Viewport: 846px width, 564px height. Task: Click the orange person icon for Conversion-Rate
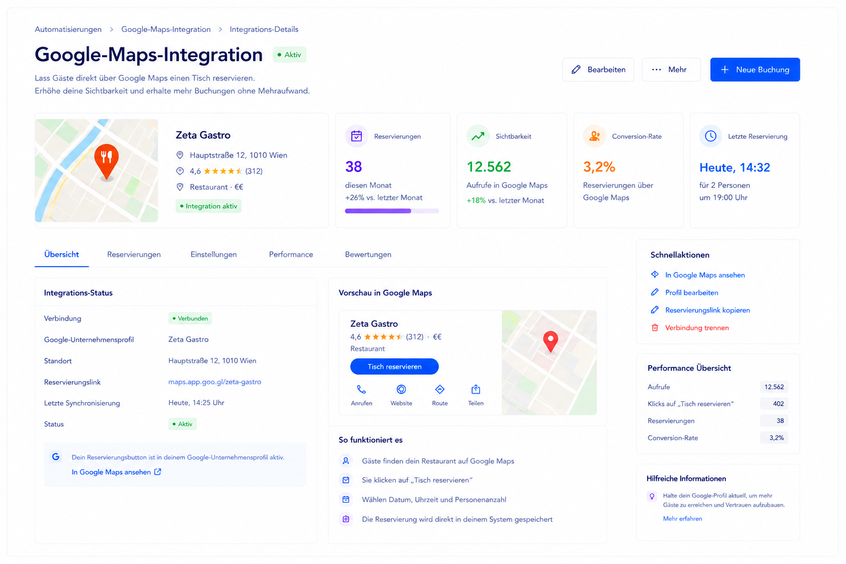pyautogui.click(x=595, y=136)
